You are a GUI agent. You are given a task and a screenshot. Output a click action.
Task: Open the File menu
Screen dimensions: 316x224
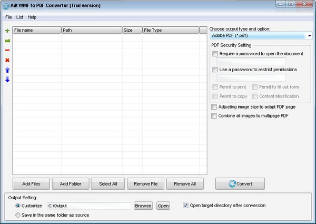click(x=8, y=17)
